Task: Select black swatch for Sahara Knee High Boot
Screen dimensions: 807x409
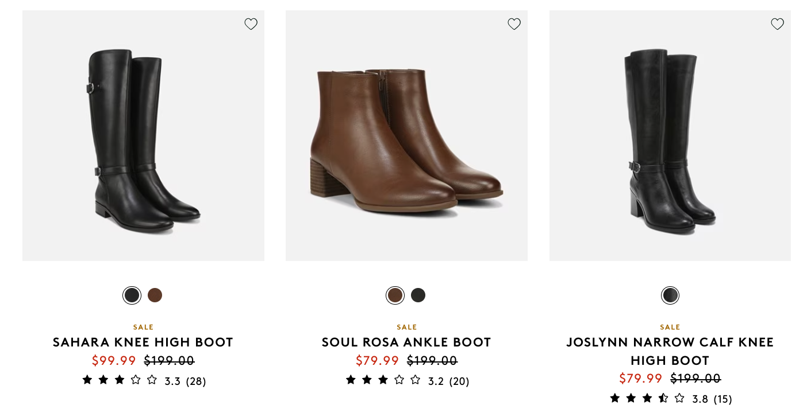Action: coord(132,295)
